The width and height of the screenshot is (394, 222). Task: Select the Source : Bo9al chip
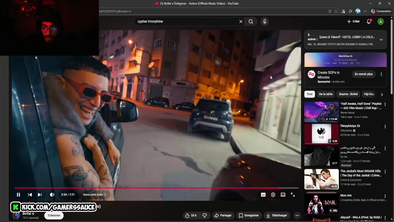[x=348, y=94]
